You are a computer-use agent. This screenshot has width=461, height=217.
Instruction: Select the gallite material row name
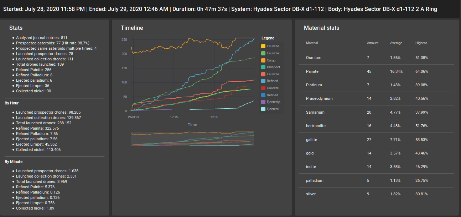pyautogui.click(x=311, y=140)
